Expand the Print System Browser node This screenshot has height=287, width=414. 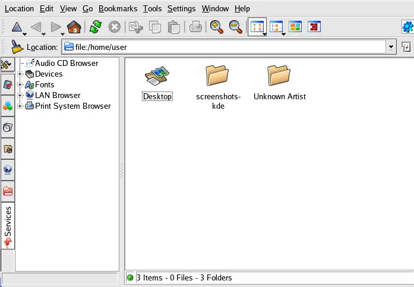(x=20, y=106)
